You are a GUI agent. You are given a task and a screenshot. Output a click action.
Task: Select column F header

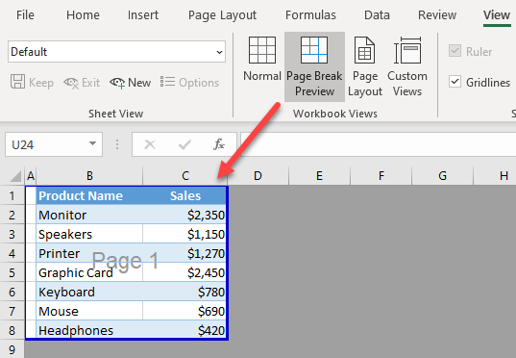381,176
